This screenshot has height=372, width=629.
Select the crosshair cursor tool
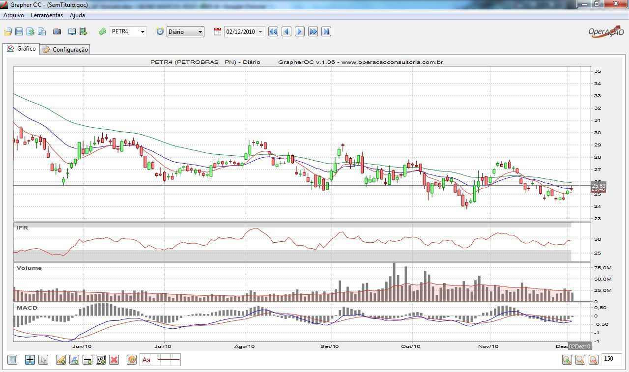coord(30,360)
